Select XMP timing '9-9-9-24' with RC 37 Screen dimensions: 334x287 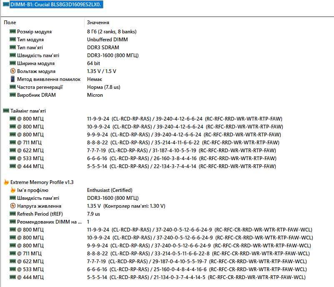(199, 245)
